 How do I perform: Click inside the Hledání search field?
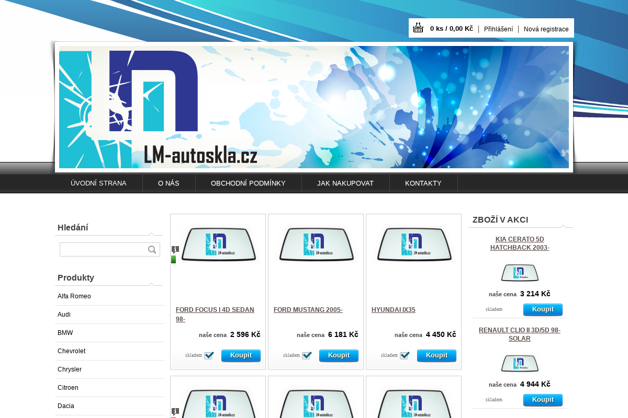click(x=105, y=249)
